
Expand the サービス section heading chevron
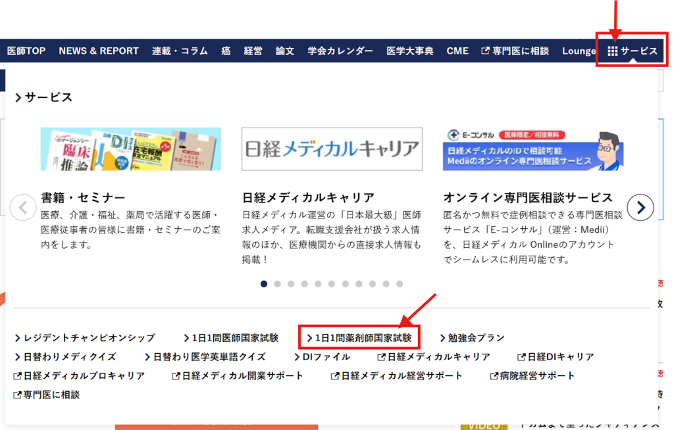[x=18, y=98]
